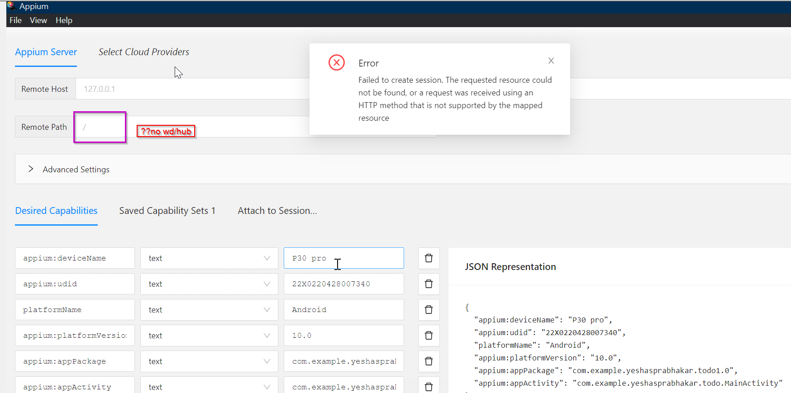Open the Attach to Session tab
791x393 pixels.
click(x=277, y=211)
